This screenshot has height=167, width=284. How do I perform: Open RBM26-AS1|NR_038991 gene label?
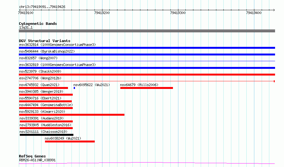coord(37,160)
